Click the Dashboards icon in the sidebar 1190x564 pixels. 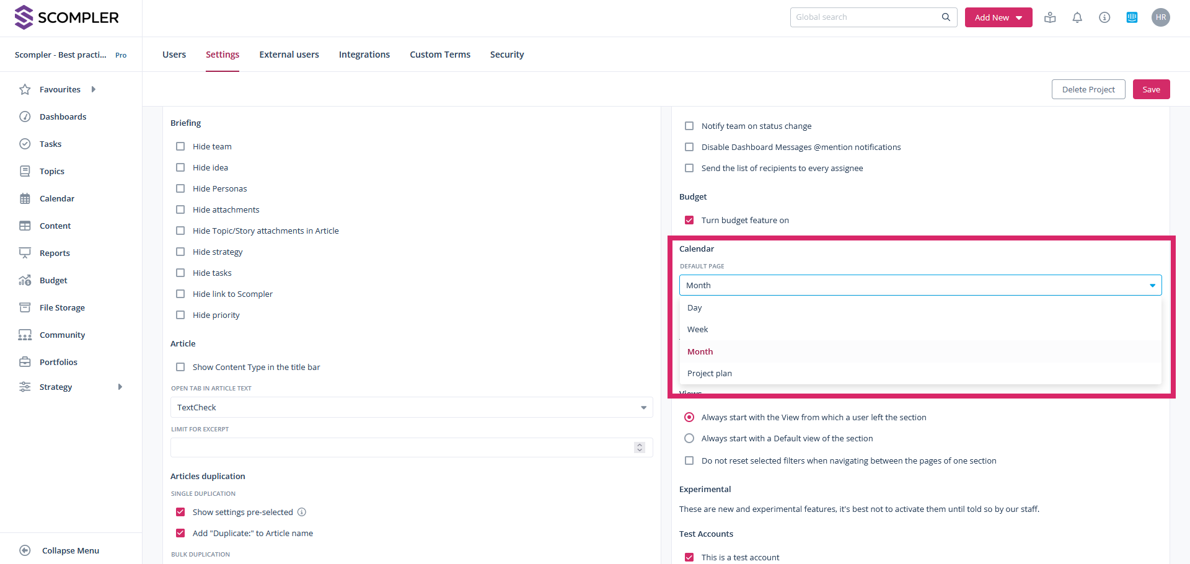point(25,117)
